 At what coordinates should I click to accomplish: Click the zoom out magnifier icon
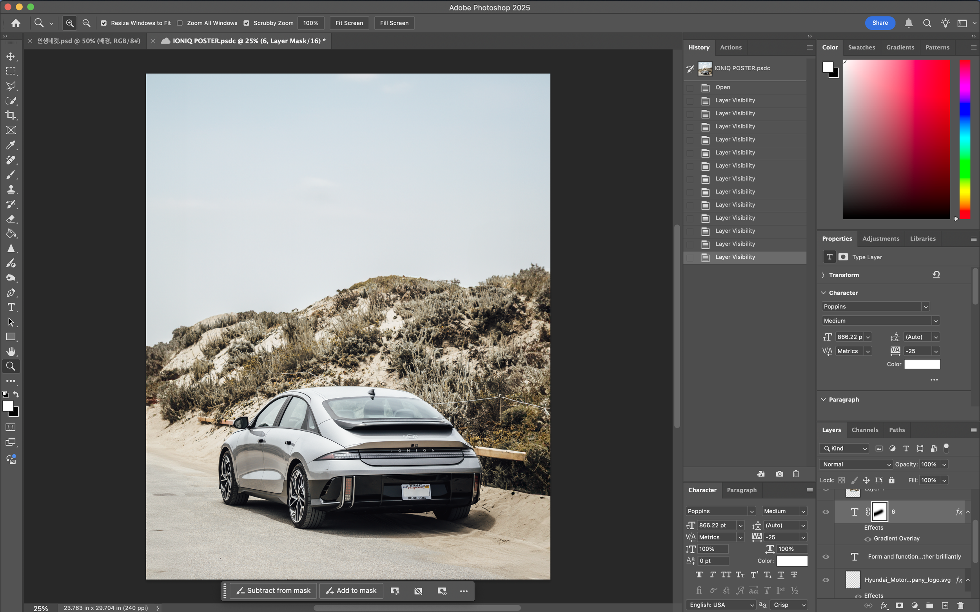pos(86,23)
